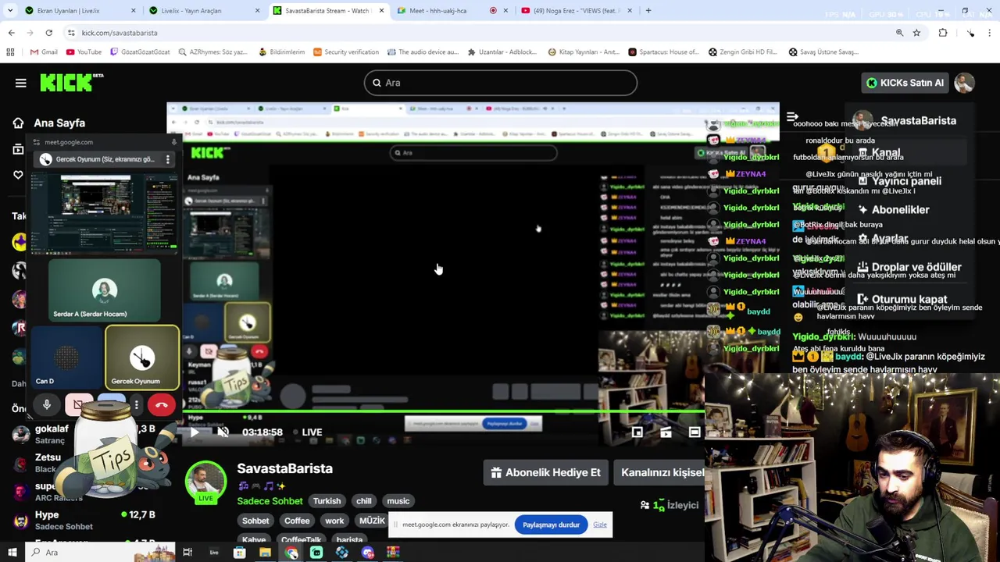Image resolution: width=1000 pixels, height=562 pixels.
Task: Open the zoom magnifier icon in address bar
Action: tap(899, 33)
